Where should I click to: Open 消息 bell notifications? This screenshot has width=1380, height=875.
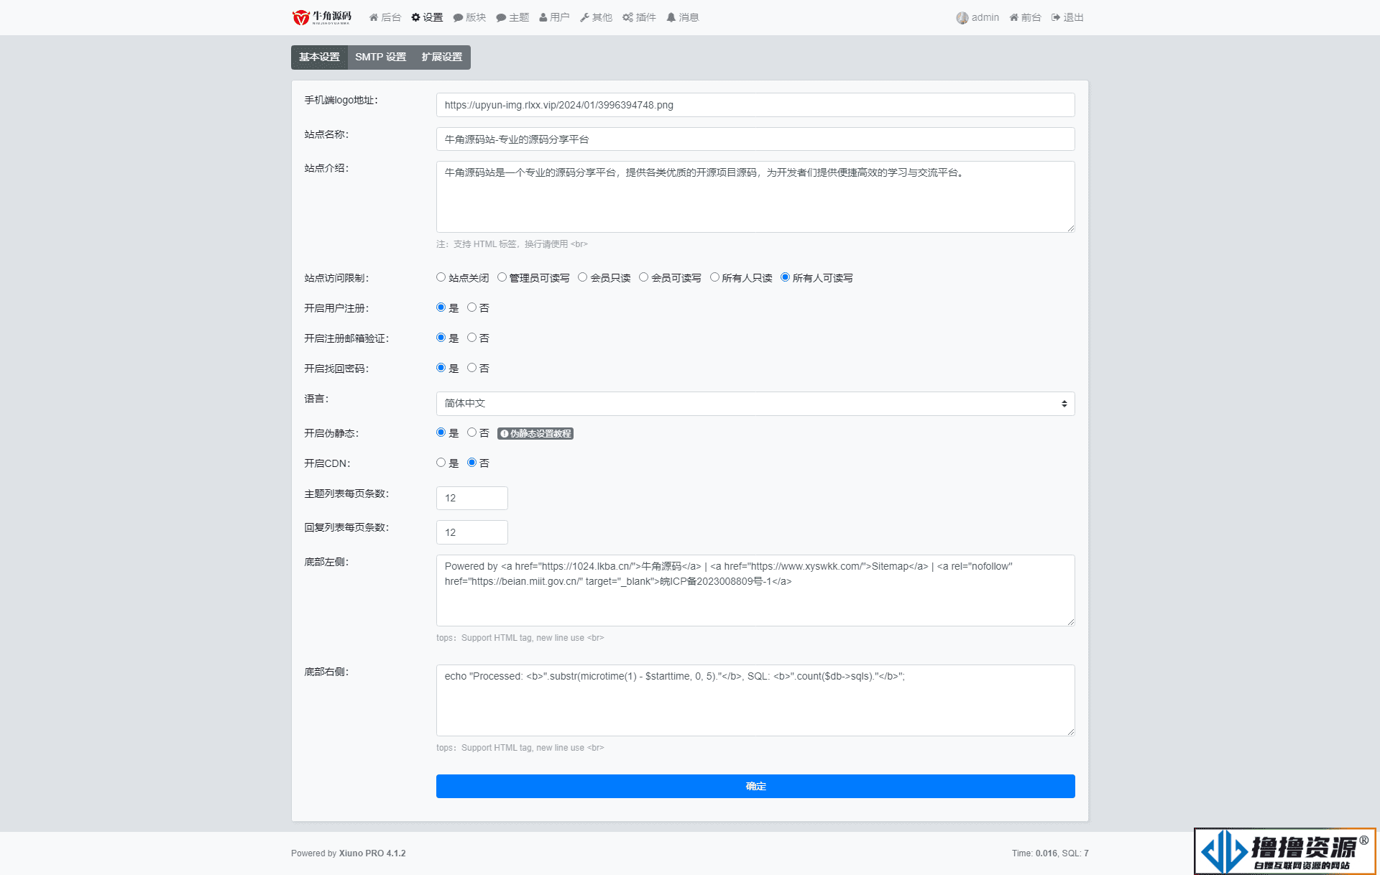(x=682, y=17)
